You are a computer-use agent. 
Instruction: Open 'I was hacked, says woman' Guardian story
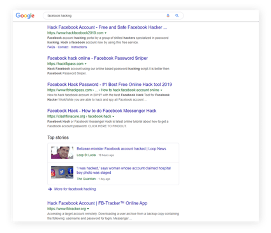click(x=124, y=171)
